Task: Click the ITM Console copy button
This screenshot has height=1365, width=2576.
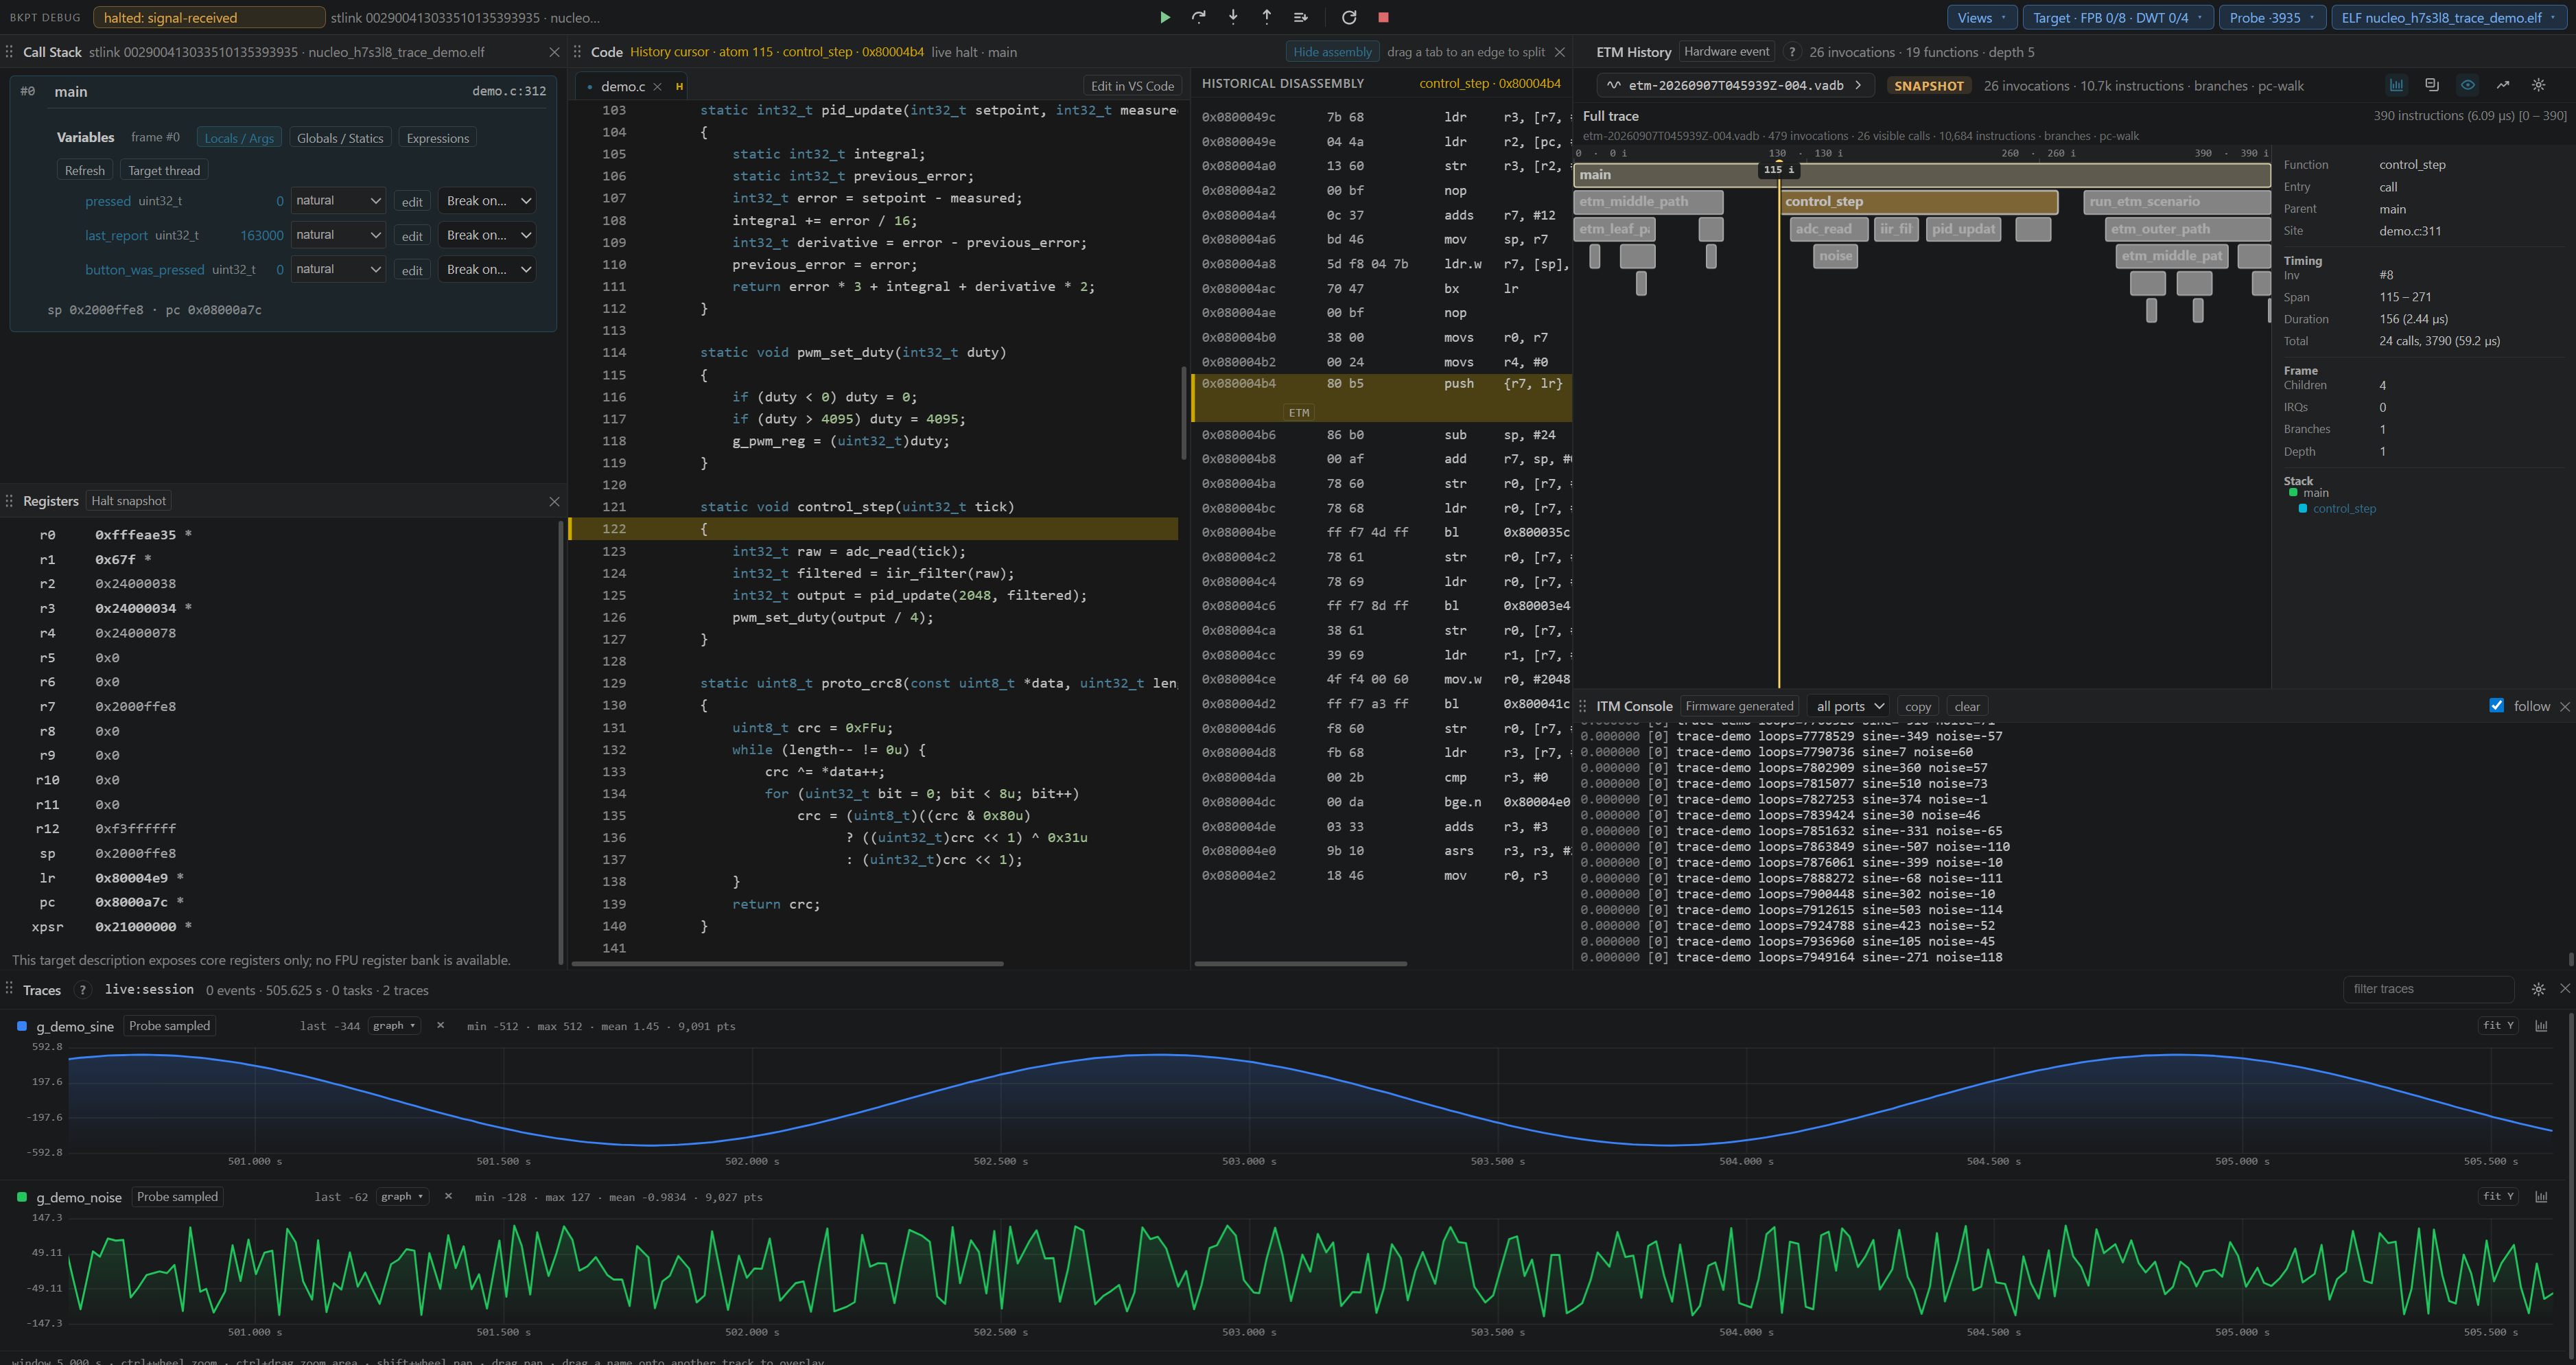Action: point(1918,706)
